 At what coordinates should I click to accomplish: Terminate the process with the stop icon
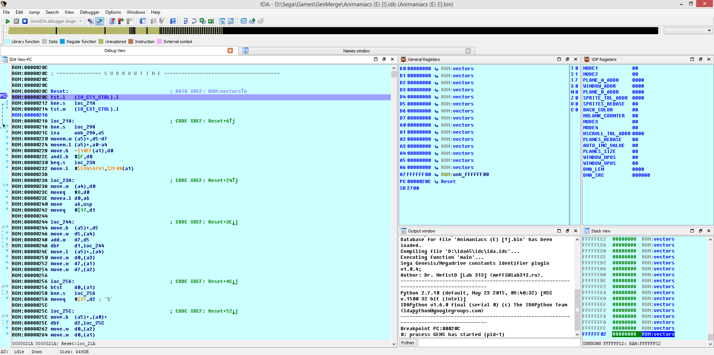point(25,21)
